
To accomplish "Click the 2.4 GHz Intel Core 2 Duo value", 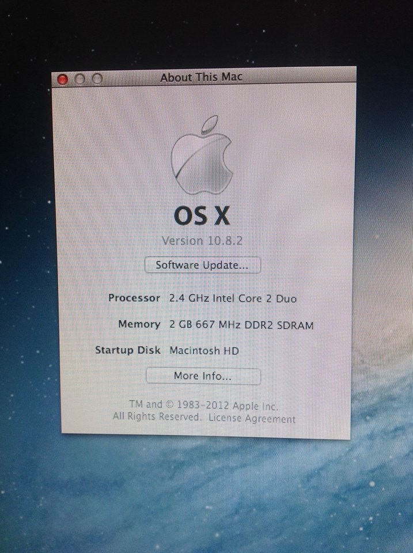I will 233,298.
